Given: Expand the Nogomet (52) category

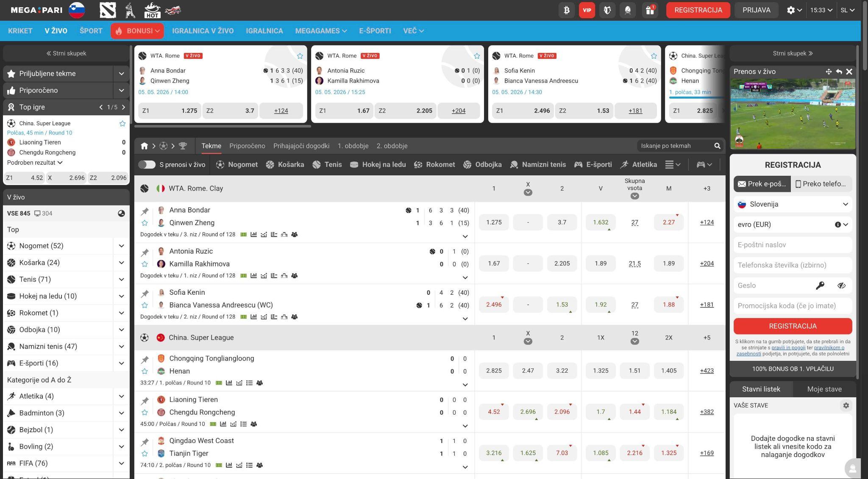Looking at the screenshot, I should pyautogui.click(x=121, y=246).
